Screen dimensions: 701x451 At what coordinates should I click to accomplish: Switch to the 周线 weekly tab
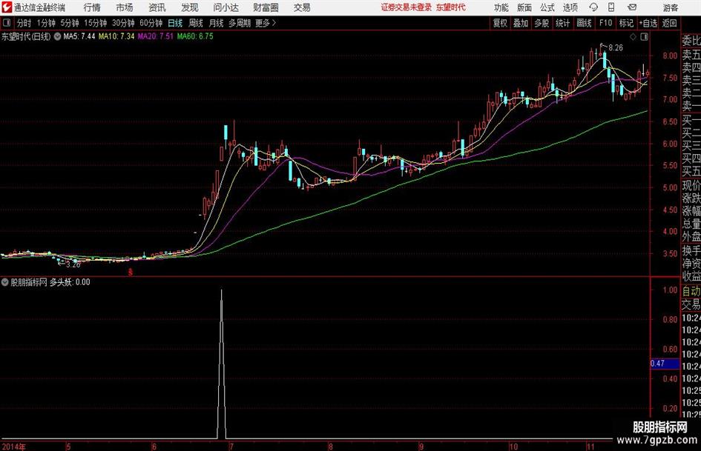(x=196, y=23)
